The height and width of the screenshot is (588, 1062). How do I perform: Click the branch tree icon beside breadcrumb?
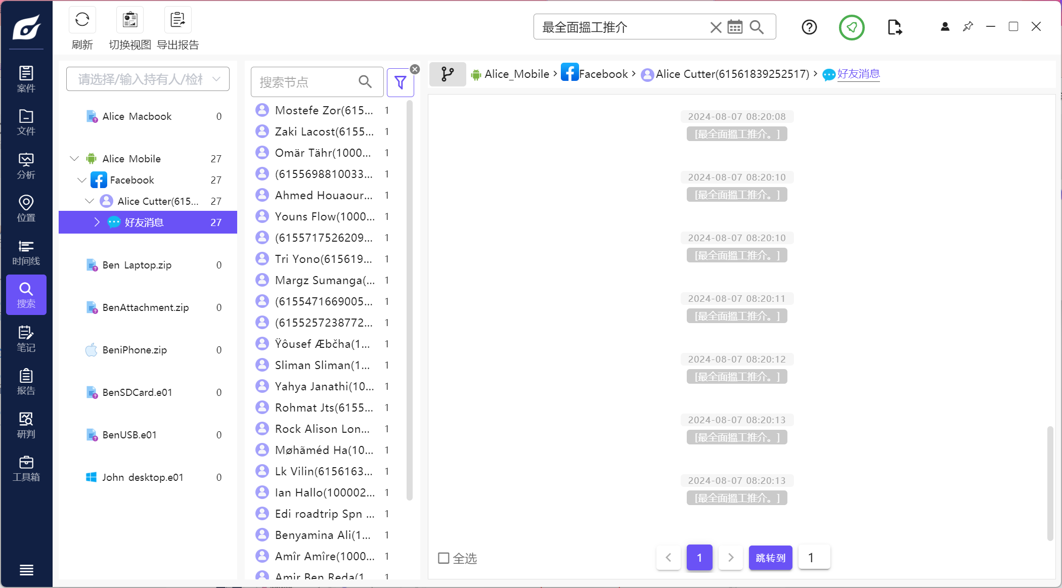pos(447,74)
